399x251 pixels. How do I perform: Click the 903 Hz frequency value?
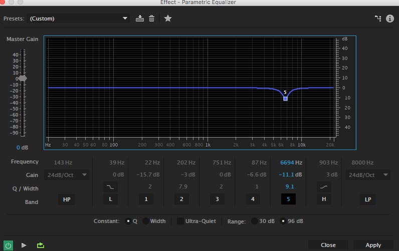tap(328, 162)
